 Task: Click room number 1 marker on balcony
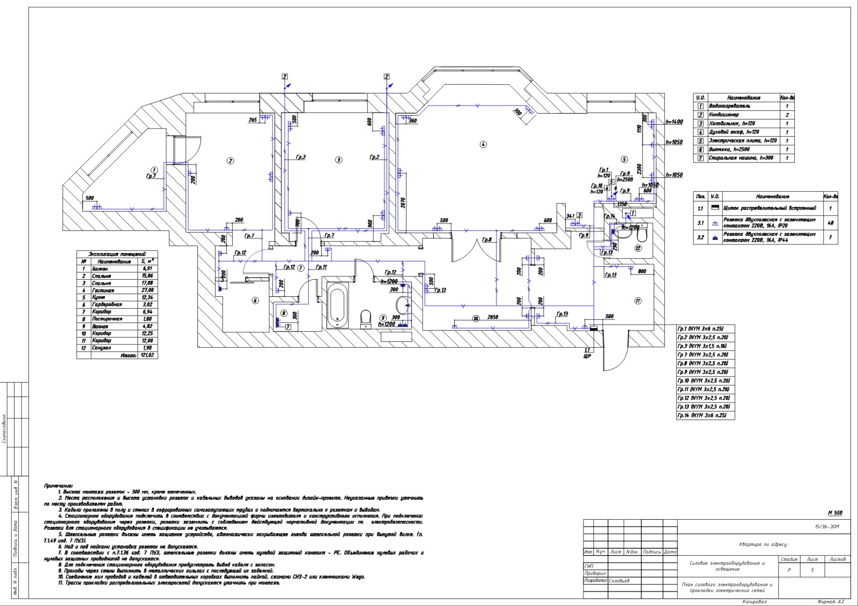pos(154,170)
